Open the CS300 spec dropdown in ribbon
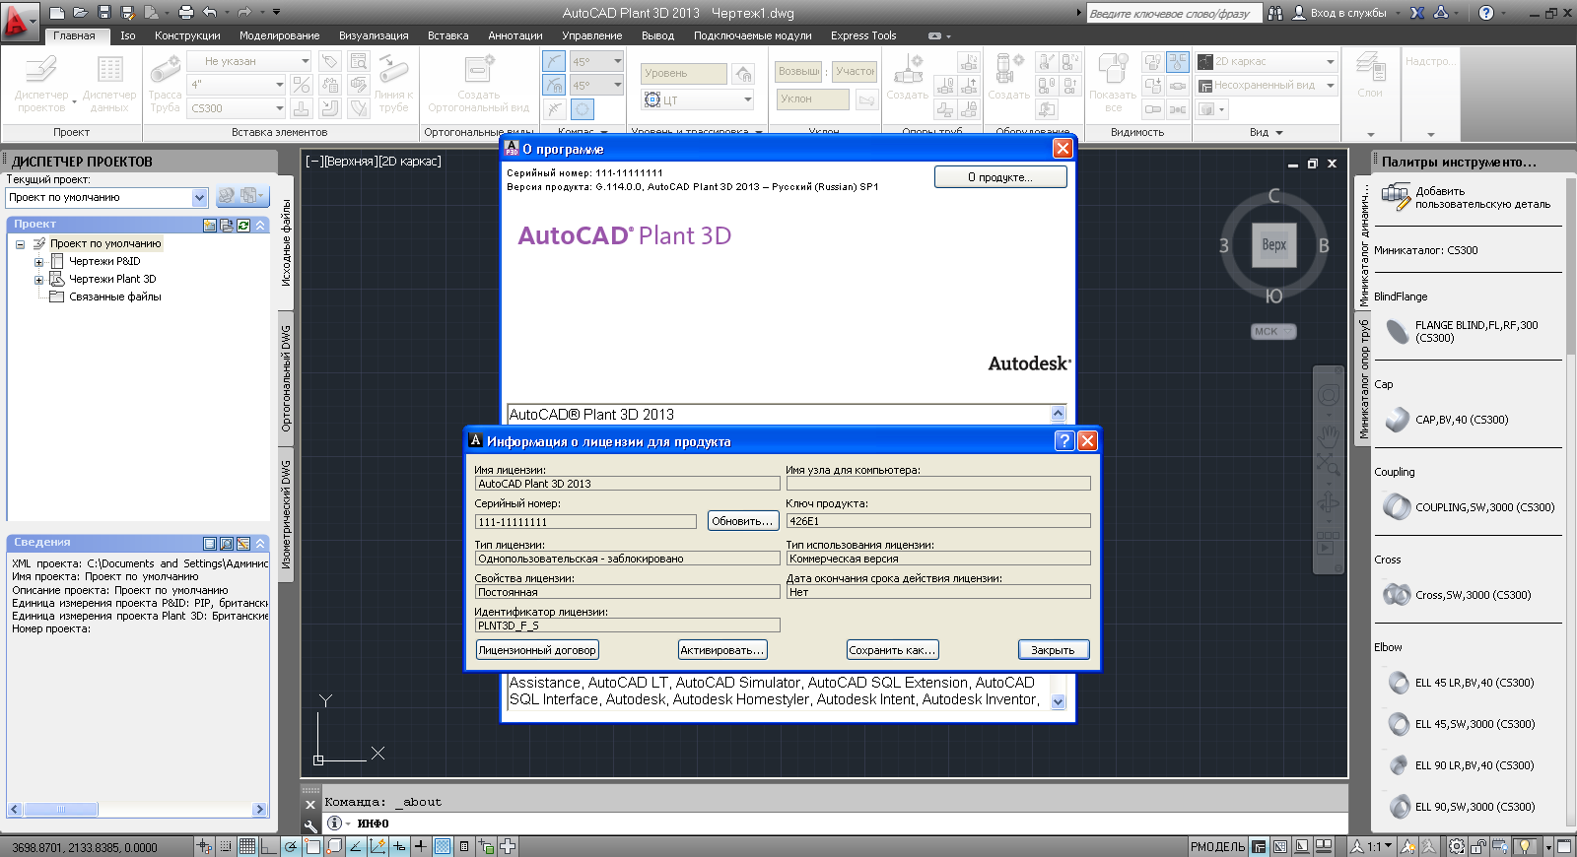1577x857 pixels. 237,108
